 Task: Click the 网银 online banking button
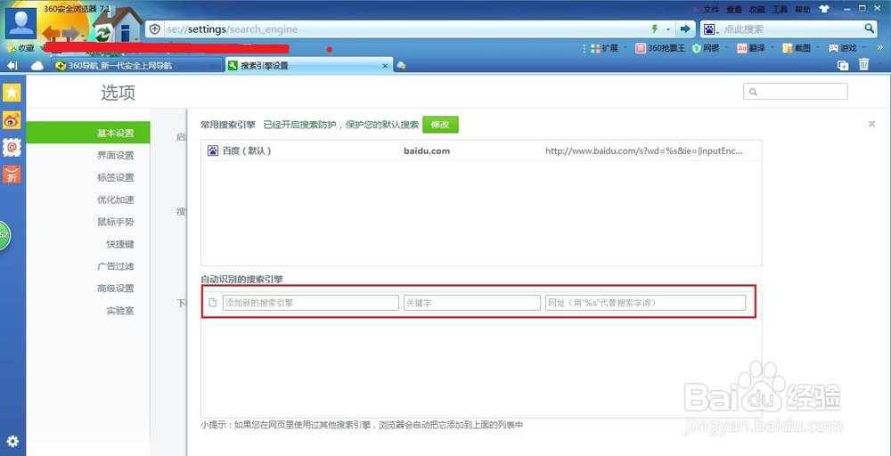click(x=707, y=48)
